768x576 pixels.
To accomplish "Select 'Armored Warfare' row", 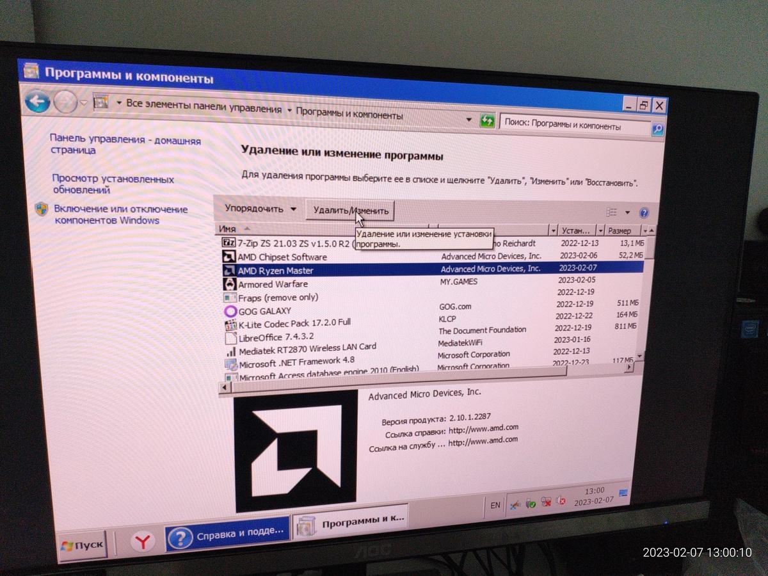I will [433, 282].
